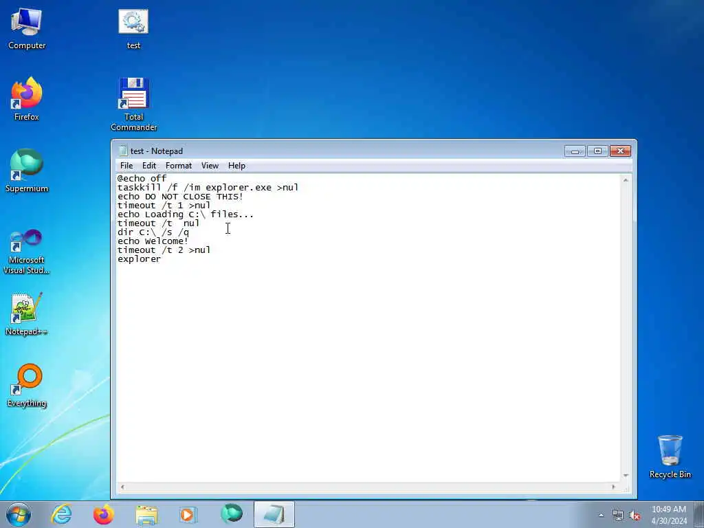The image size is (704, 528).
Task: Open the View menu in Notepad
Action: coord(210,166)
